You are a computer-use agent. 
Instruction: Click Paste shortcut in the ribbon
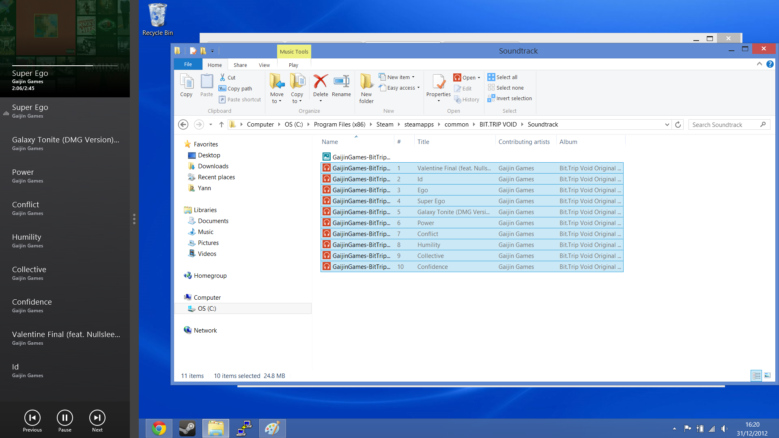[240, 99]
